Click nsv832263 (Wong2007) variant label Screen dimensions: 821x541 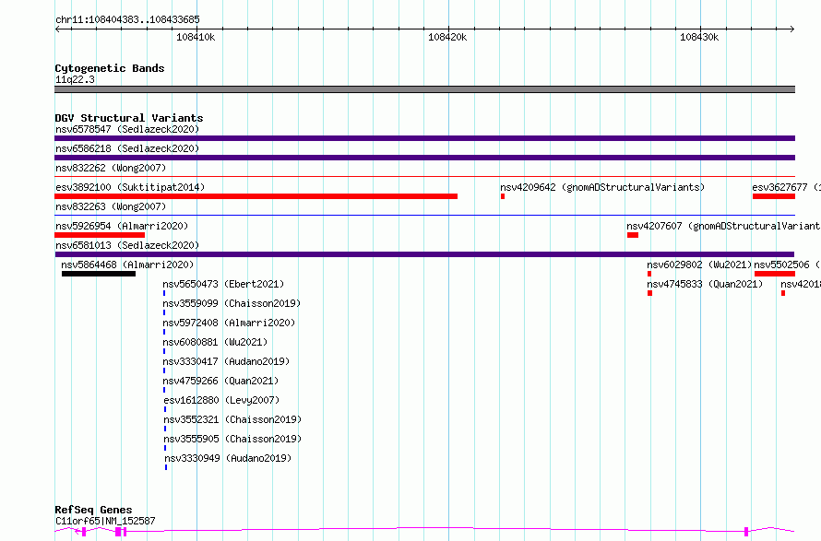click(x=111, y=206)
